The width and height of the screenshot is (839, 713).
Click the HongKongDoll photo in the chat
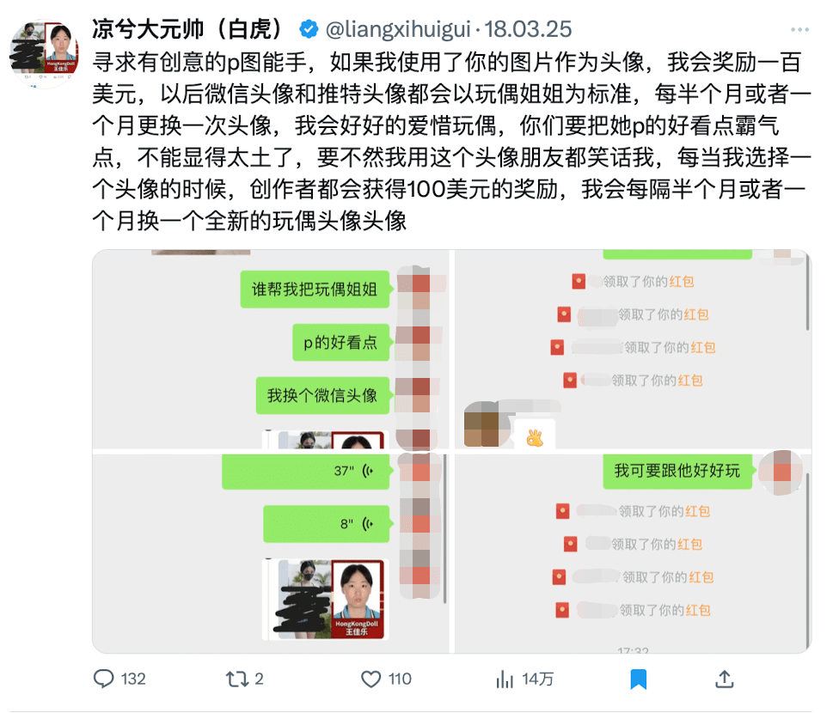[326, 599]
